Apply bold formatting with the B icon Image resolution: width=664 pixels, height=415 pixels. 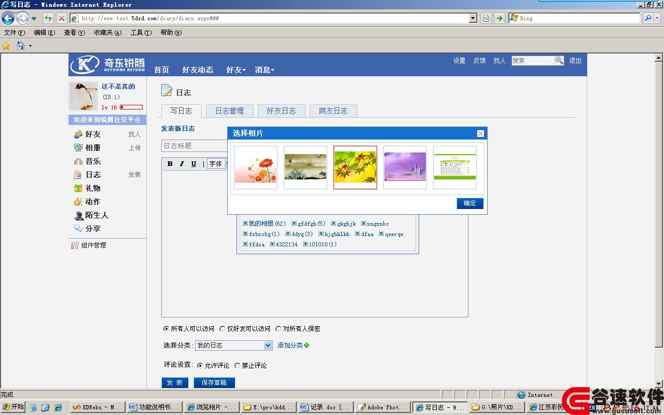tap(170, 164)
